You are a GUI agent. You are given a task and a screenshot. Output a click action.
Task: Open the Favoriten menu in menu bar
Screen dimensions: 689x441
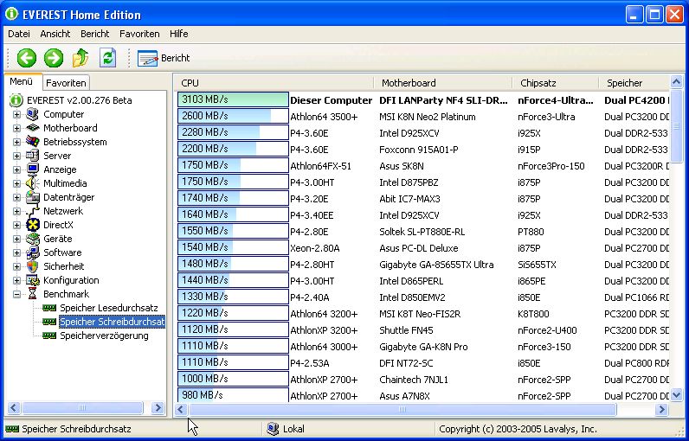point(139,34)
